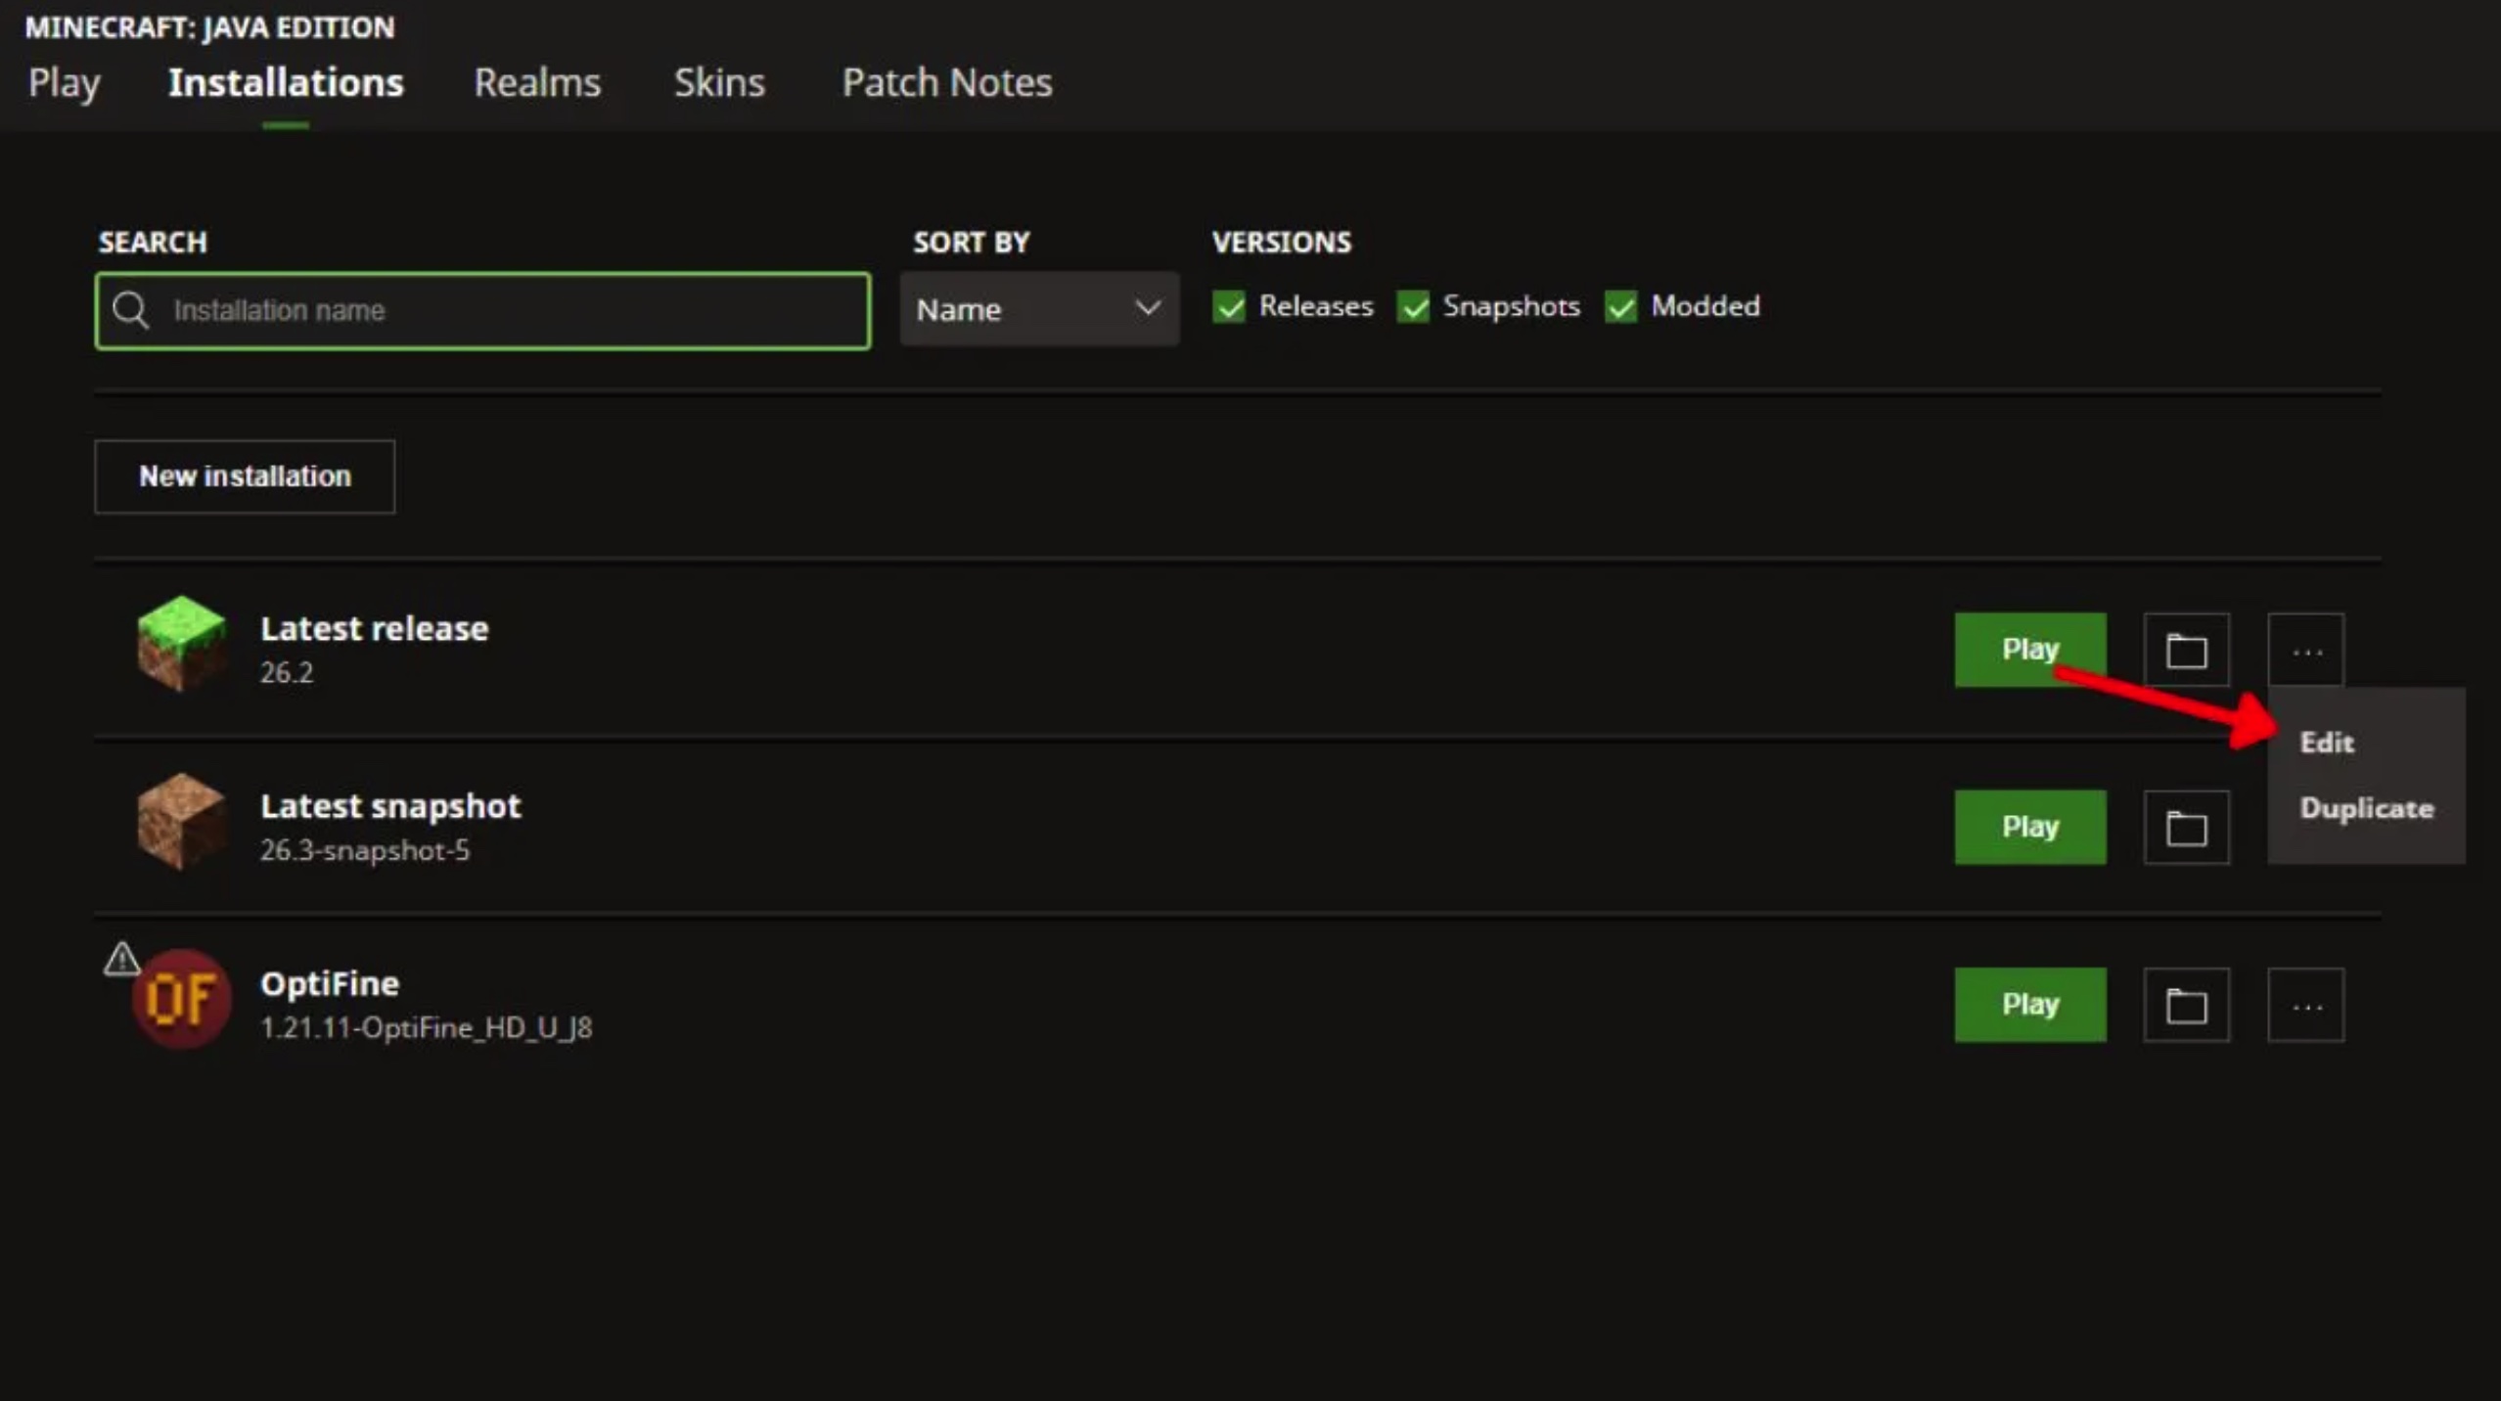Viewport: 2501px width, 1401px height.
Task: Play the Latest release installation
Action: pyautogui.click(x=2030, y=650)
